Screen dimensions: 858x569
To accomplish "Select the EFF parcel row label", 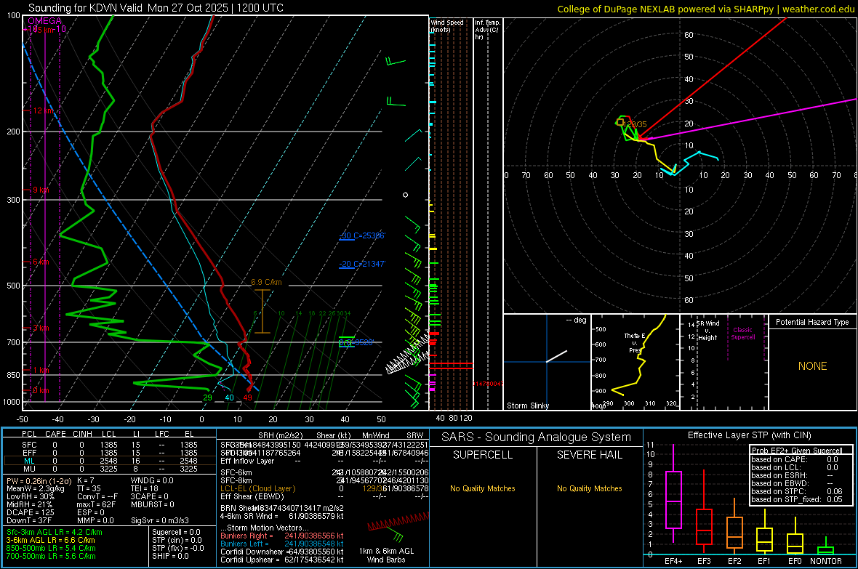I will (x=29, y=453).
